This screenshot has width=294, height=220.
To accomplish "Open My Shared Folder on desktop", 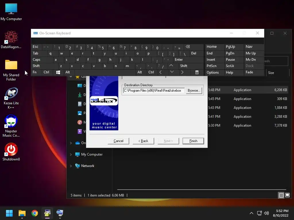I will point(11,70).
